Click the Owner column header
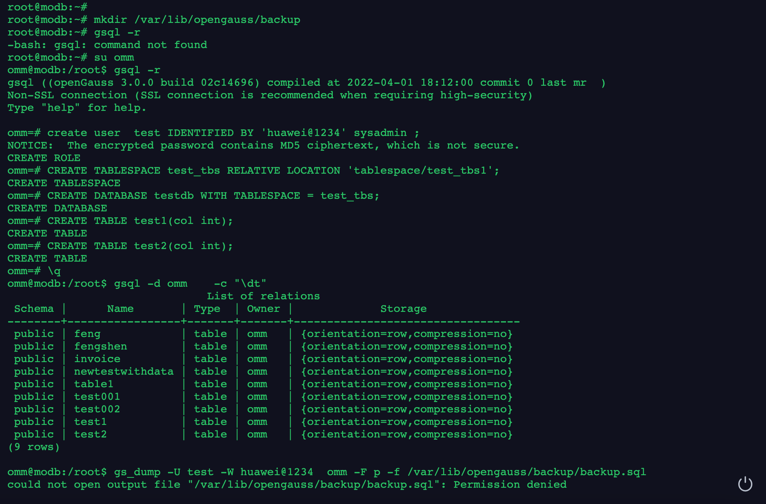The image size is (766, 504). (263, 309)
